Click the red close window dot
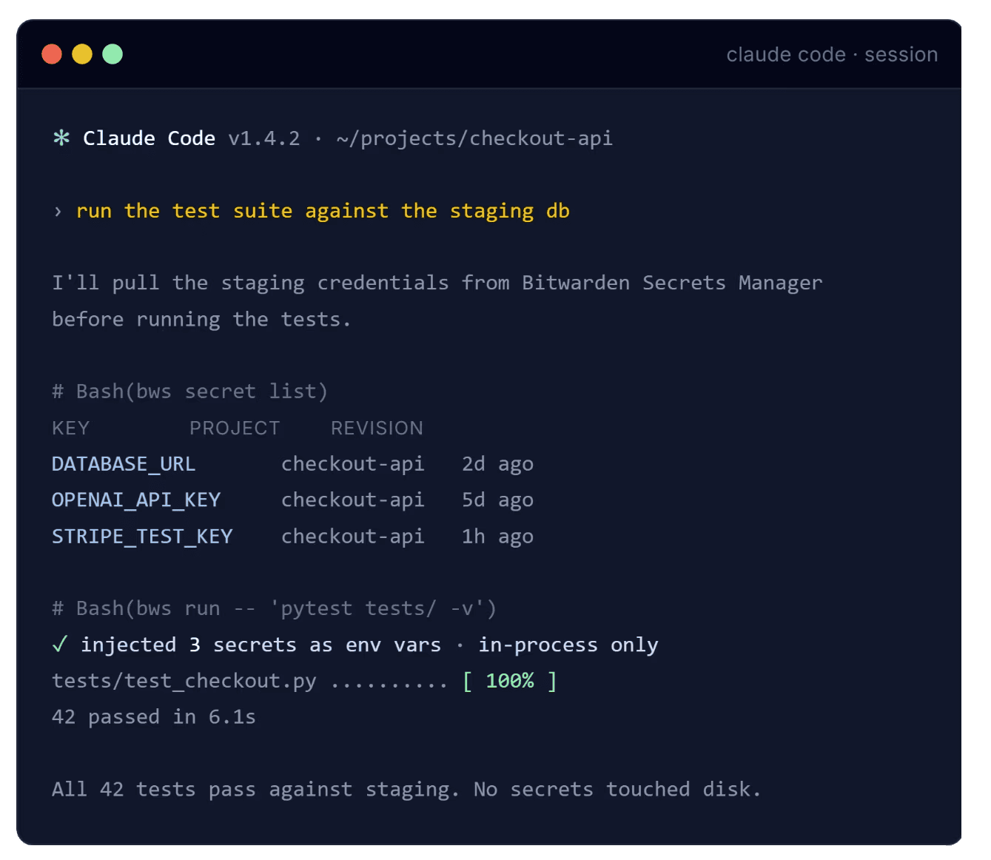This screenshot has height=860, width=991. pos(52,54)
